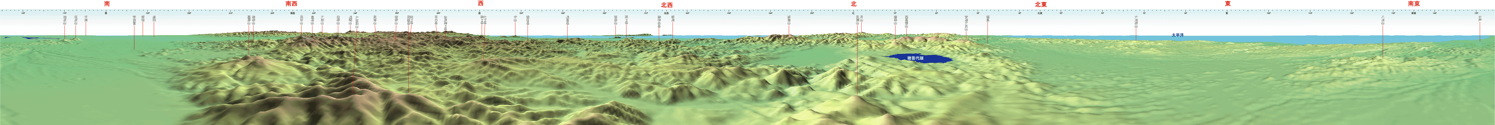Click the 南西 (Southwest) compass heading
The width and height of the screenshot is (1495, 125).
[x=291, y=3]
